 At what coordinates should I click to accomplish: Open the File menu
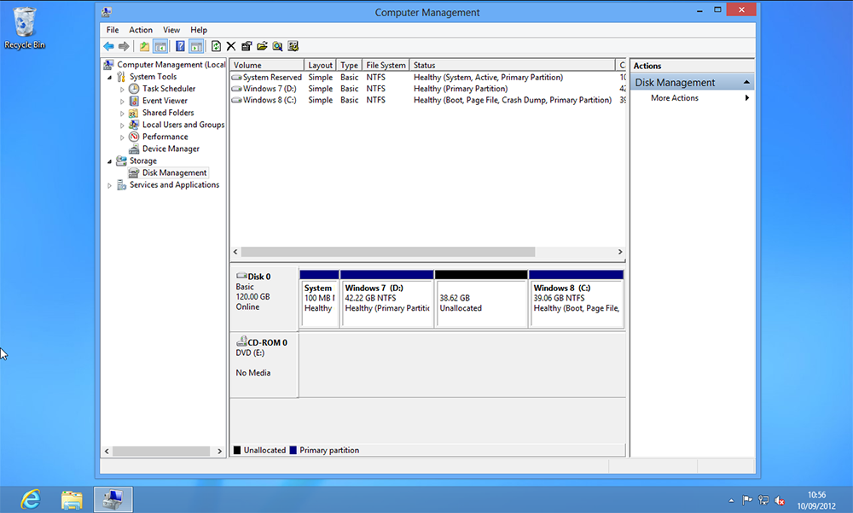pos(113,30)
